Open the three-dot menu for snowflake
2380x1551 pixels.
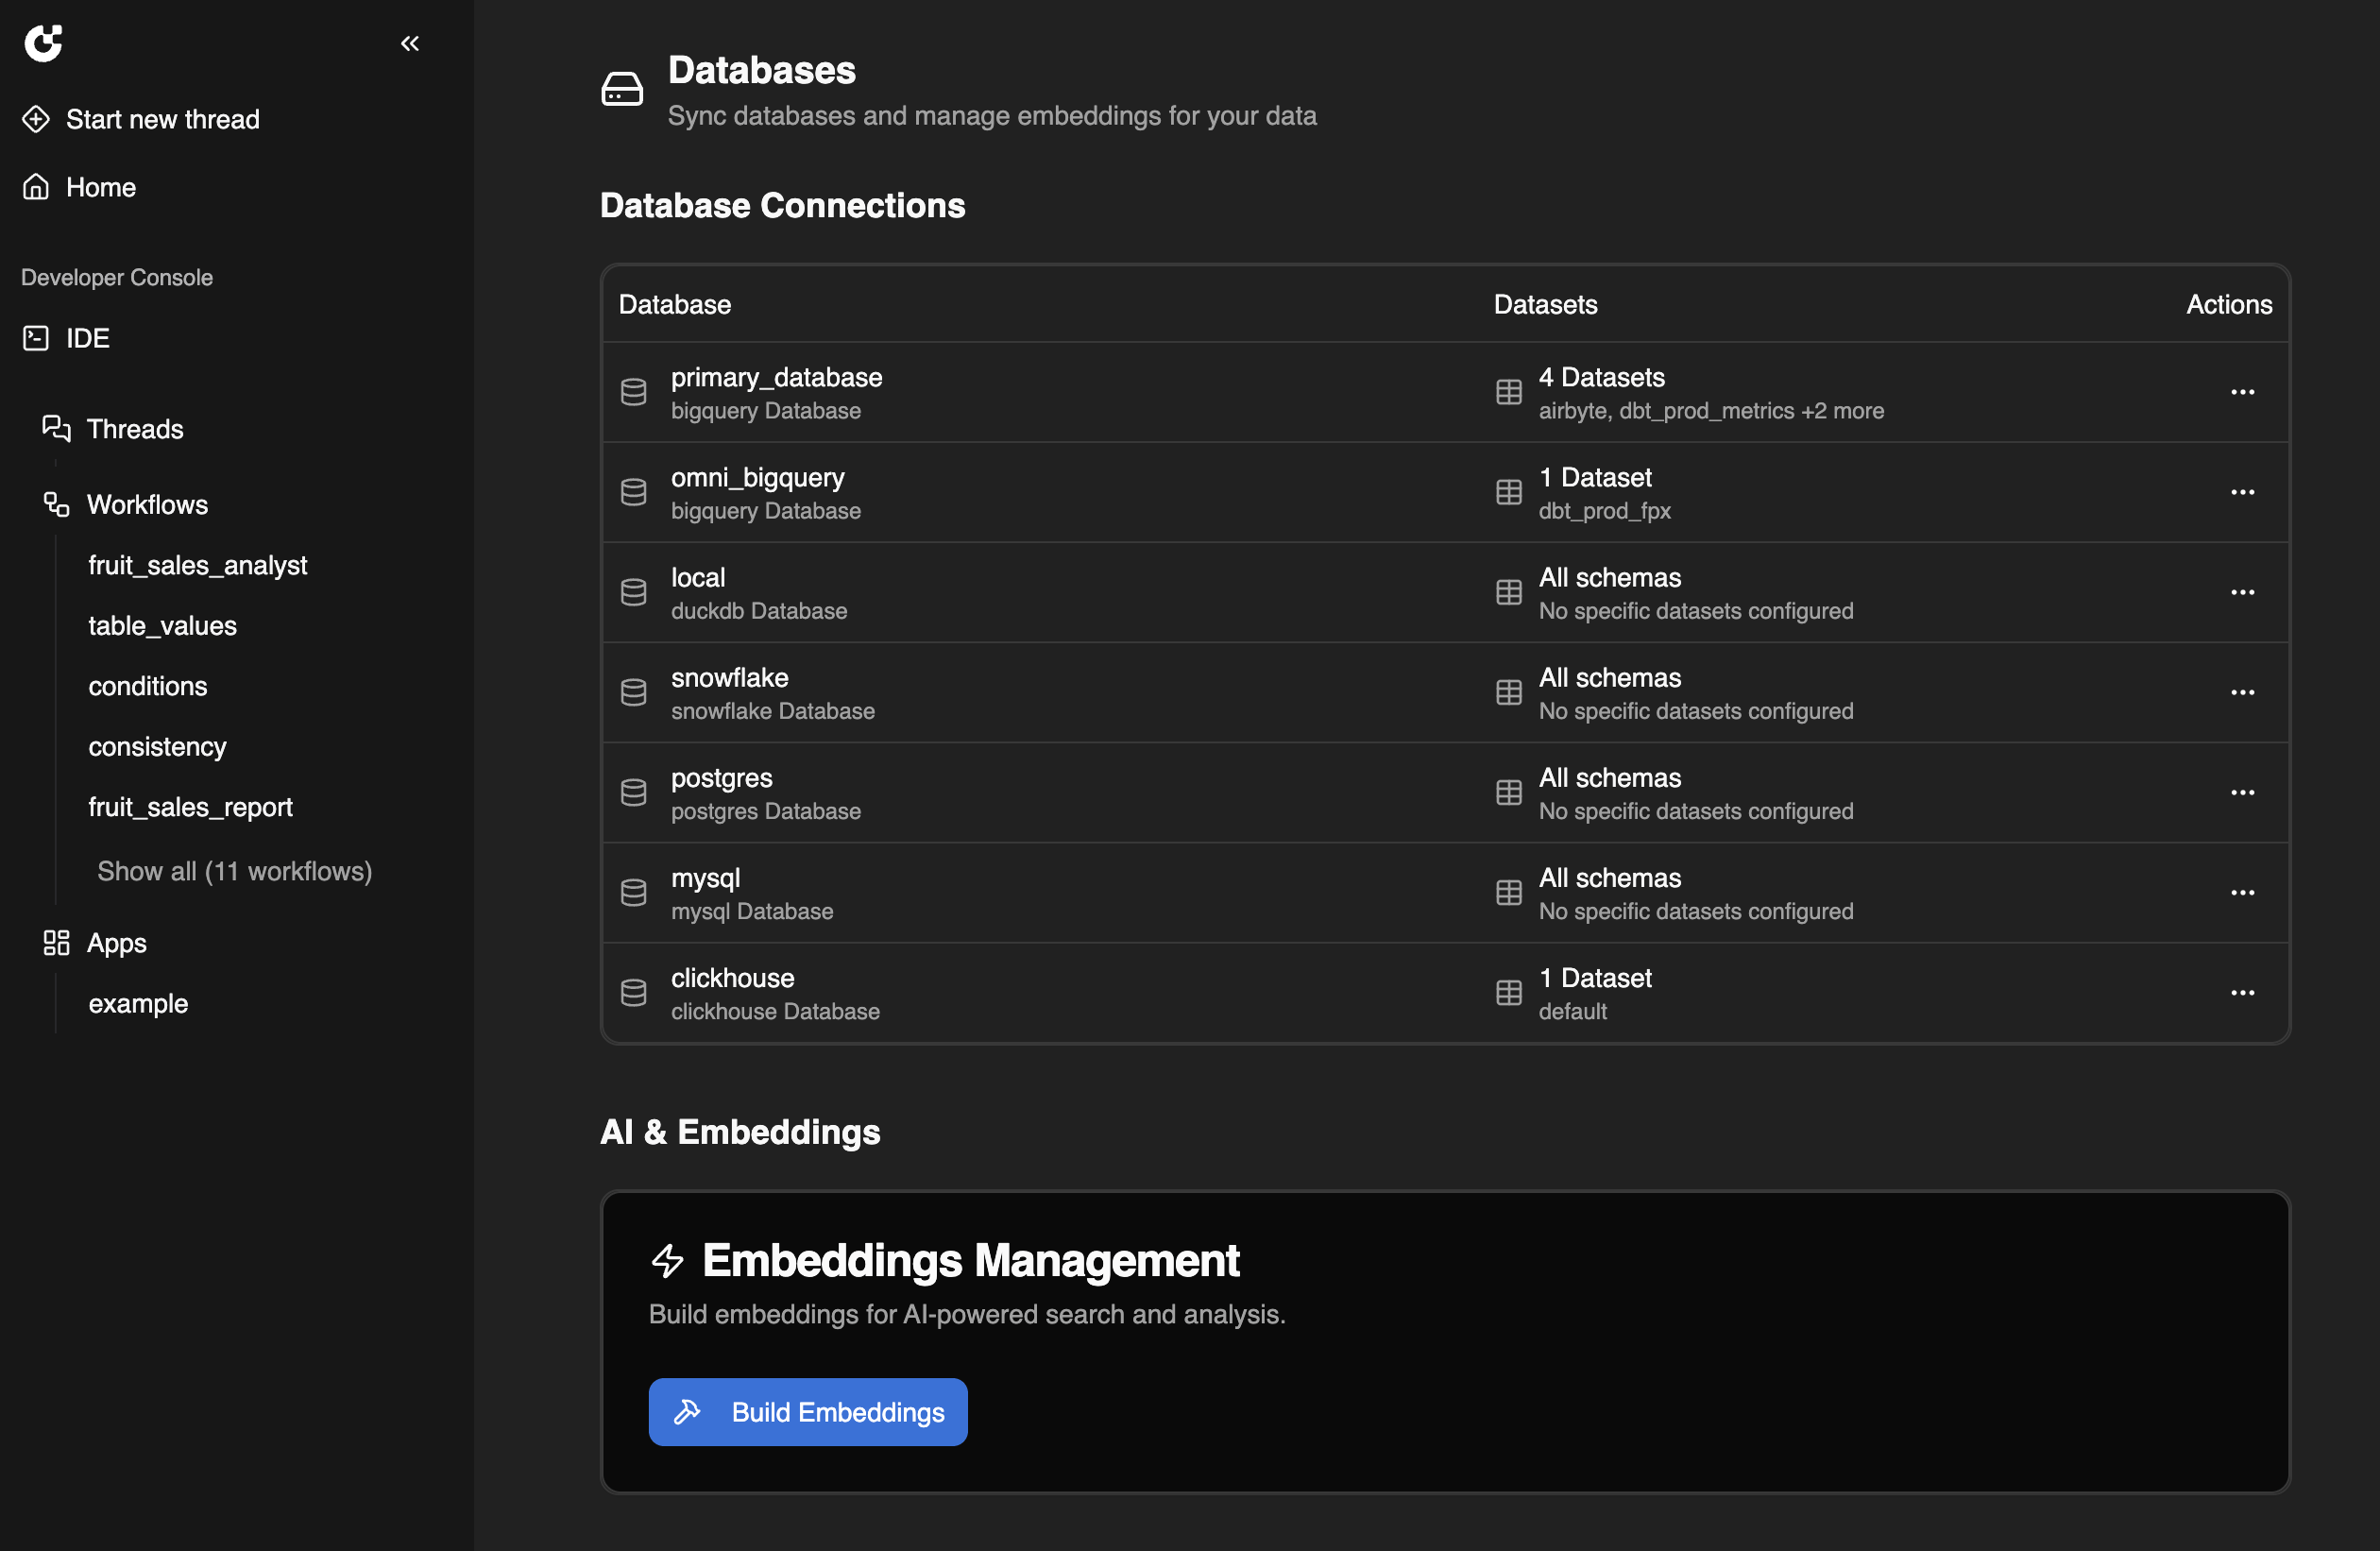coord(2242,692)
